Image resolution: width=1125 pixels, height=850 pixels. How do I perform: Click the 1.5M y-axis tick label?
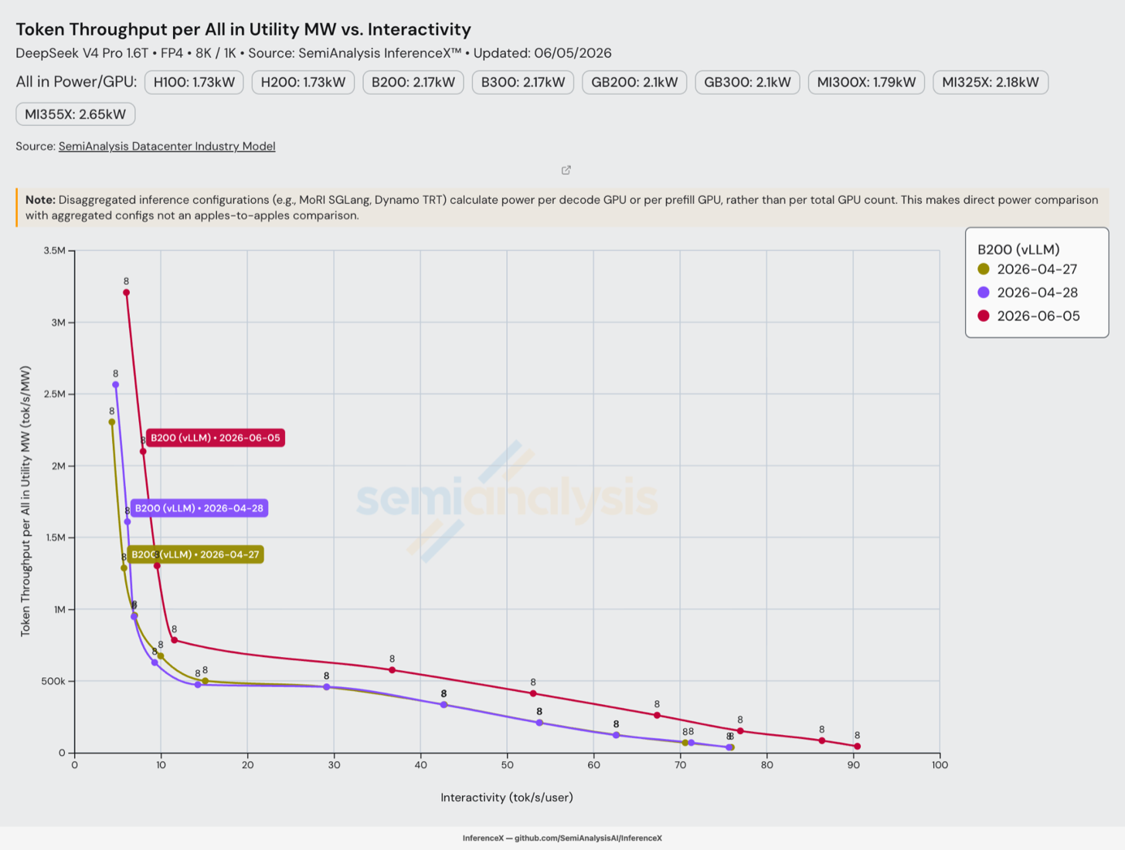pos(55,538)
